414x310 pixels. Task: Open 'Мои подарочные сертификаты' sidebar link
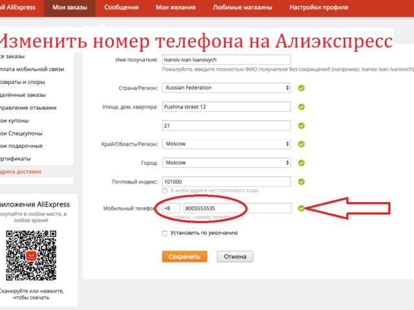coord(21,152)
